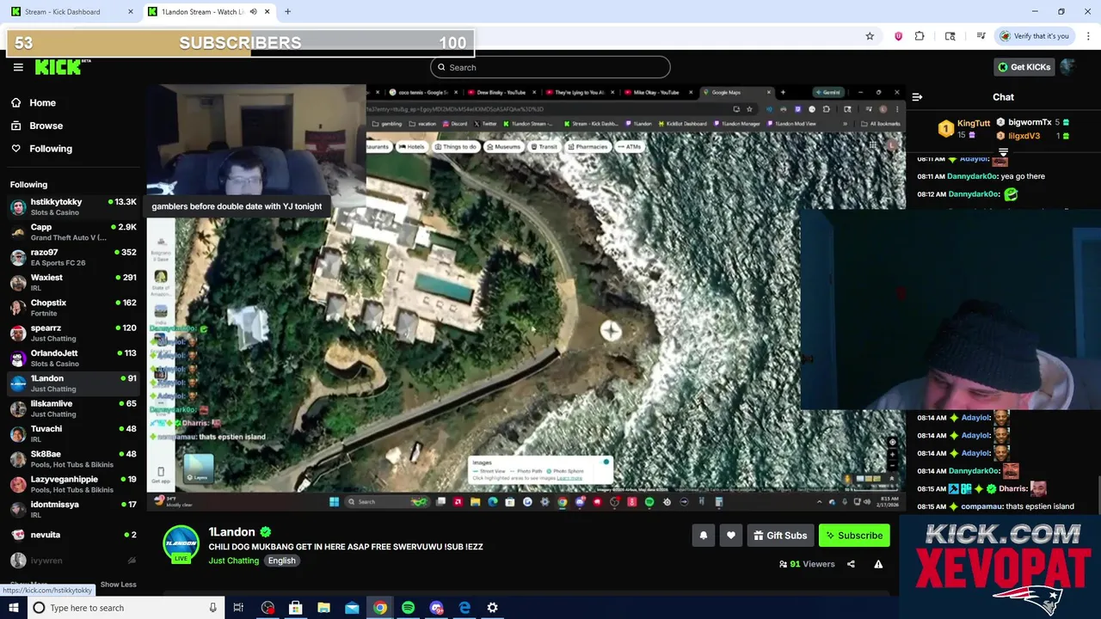Open Task View from the taskbar
The image size is (1101, 619).
click(238, 608)
